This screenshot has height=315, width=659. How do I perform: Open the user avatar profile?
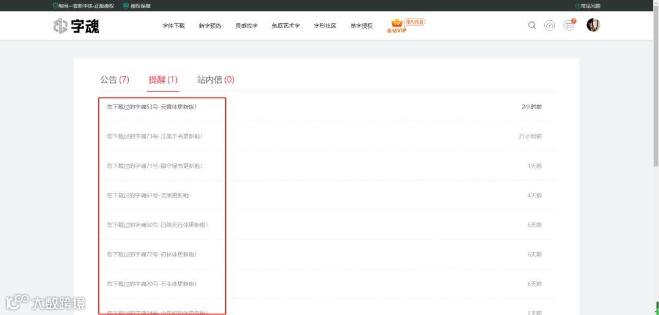click(x=593, y=25)
